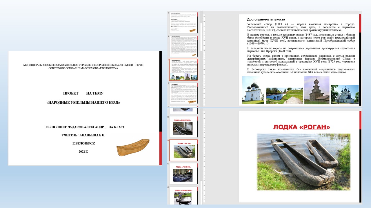Select the stone bridge photo on sights slide
The height and width of the screenshot is (208, 371).
[283, 95]
